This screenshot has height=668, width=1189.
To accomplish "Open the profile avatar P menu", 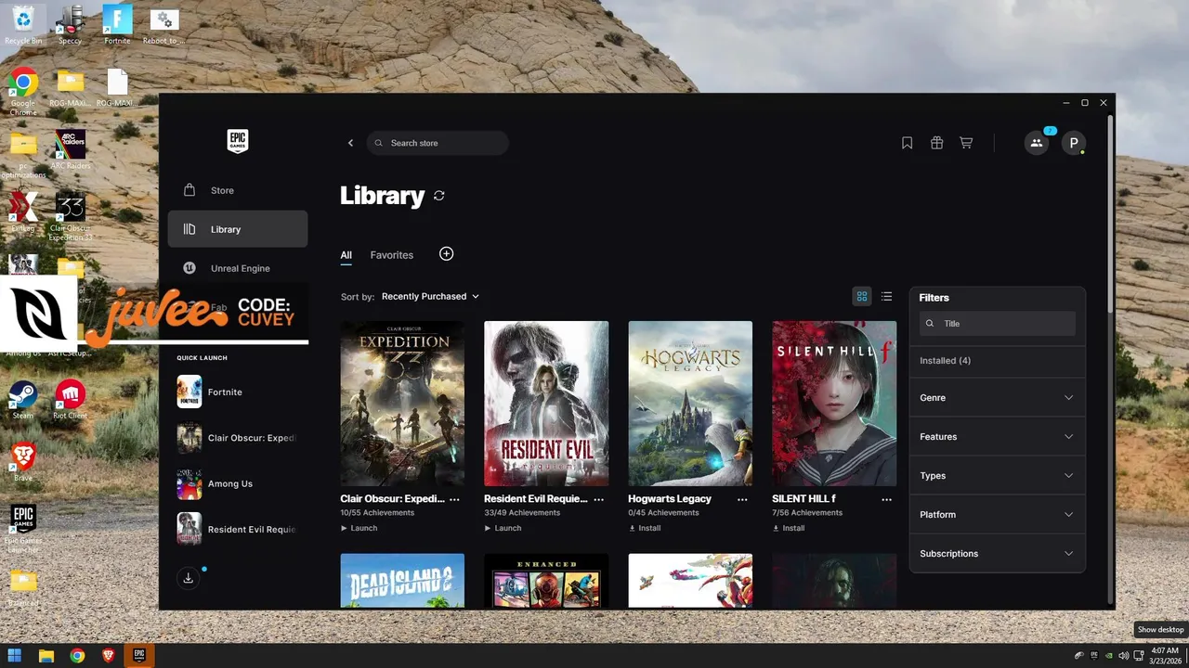I will click(1074, 143).
